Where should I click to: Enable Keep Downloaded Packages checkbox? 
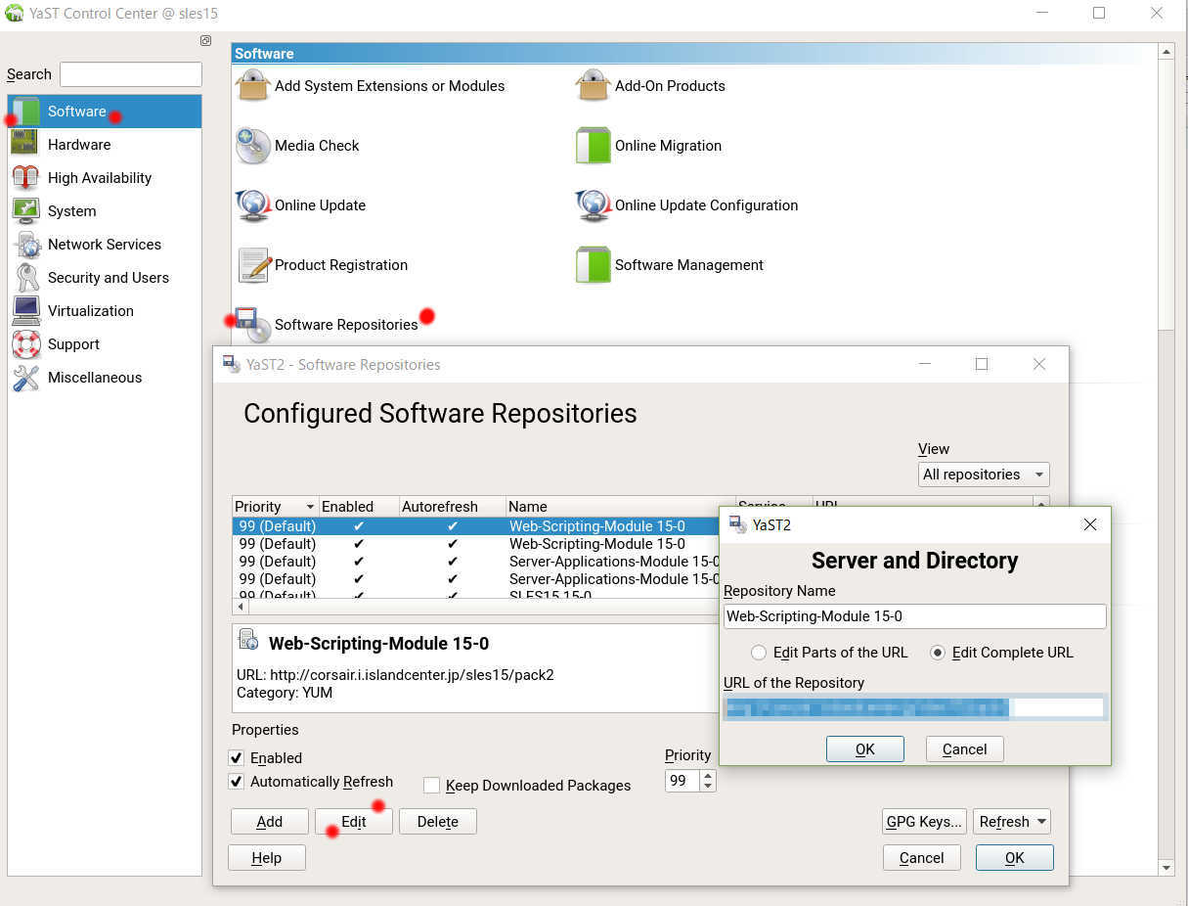[x=431, y=786]
